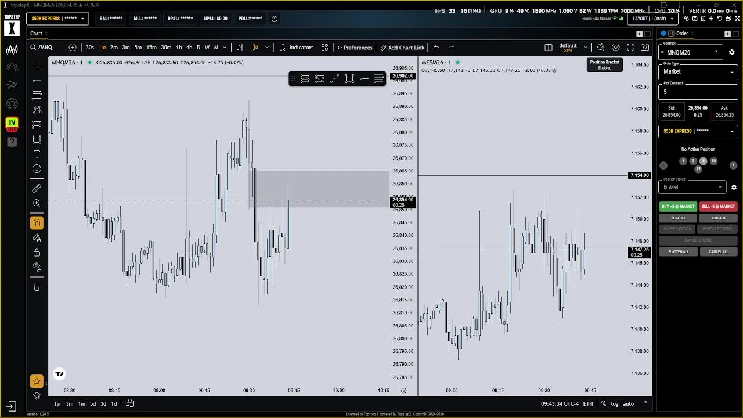Expand the $50K EXPRESS account dropdown at top
Viewport: 743px width, 418px height.
tap(57, 19)
